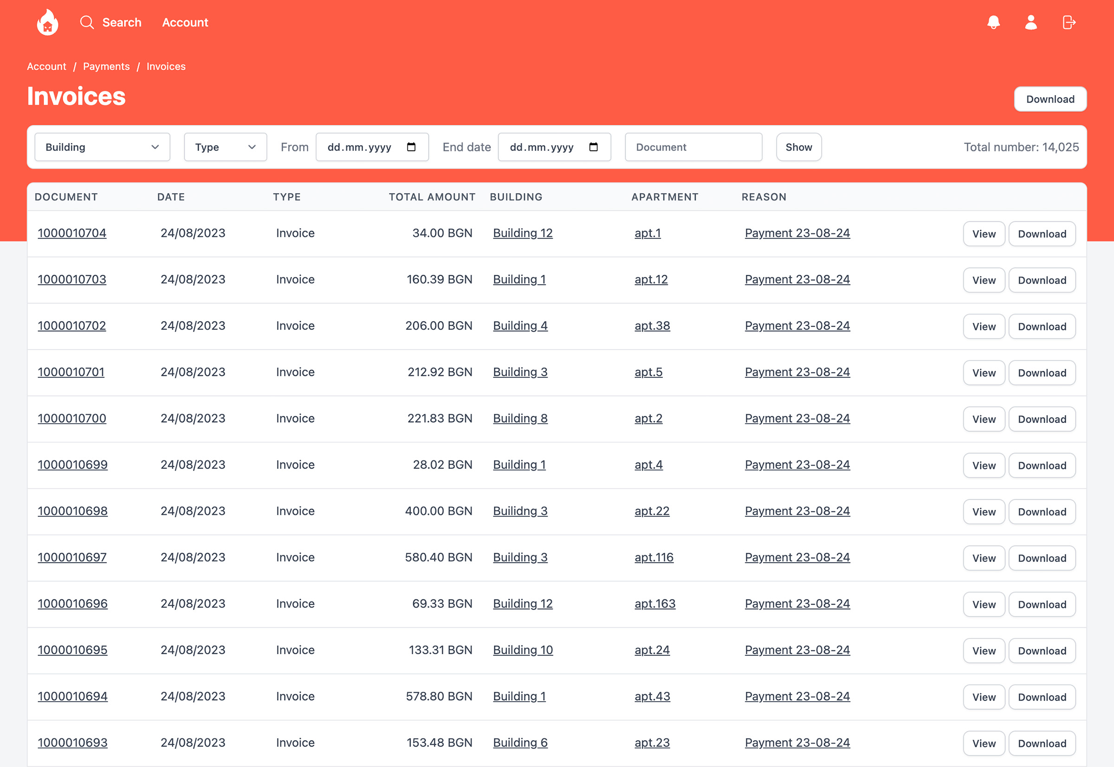
Task: Click the flame house logo icon
Action: pyautogui.click(x=48, y=22)
